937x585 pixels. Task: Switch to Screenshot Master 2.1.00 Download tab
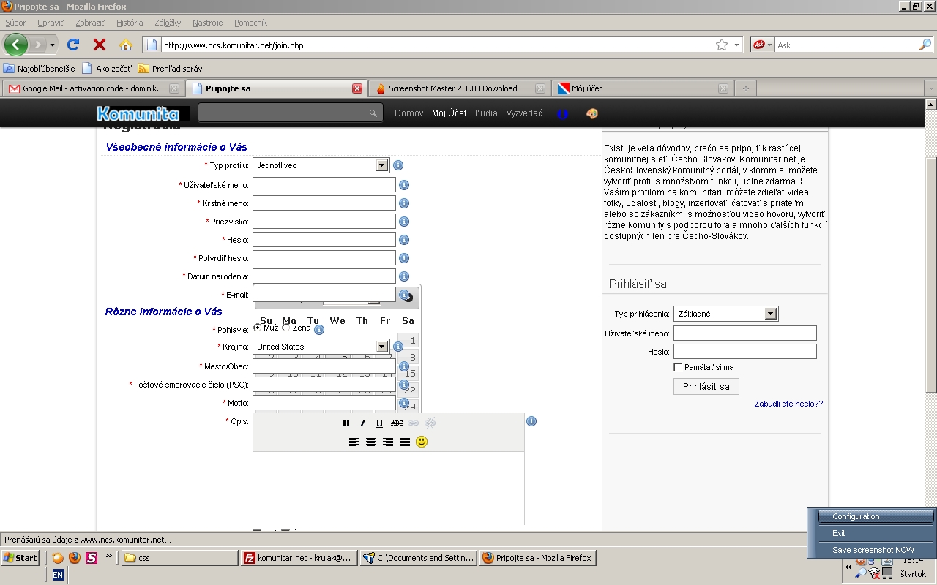coord(452,88)
